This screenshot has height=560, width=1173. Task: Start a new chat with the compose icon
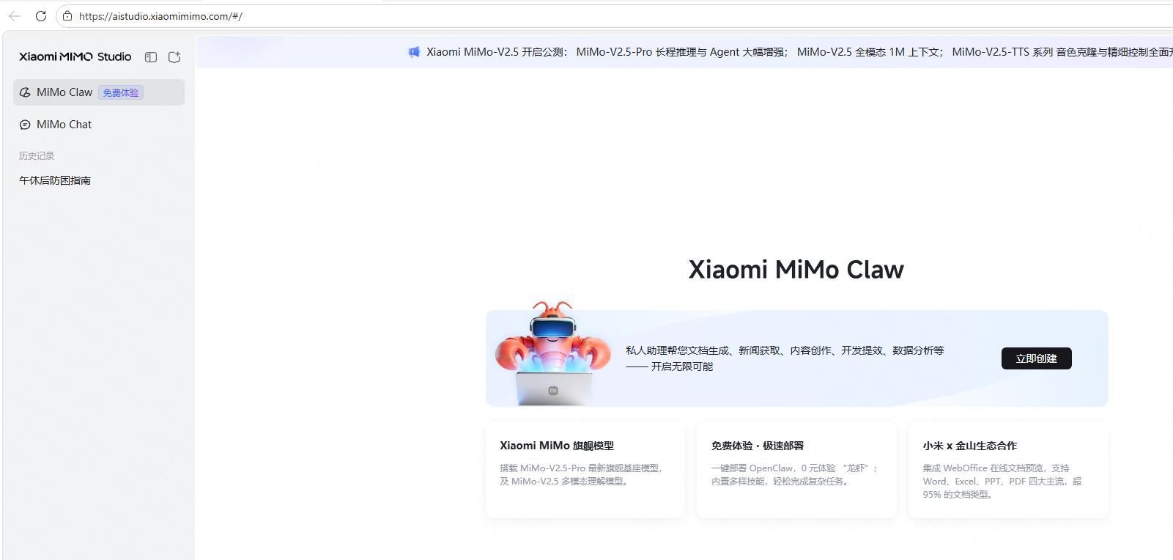[x=174, y=57]
